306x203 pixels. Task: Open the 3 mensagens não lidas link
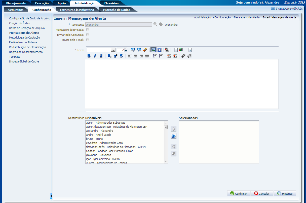289,9
